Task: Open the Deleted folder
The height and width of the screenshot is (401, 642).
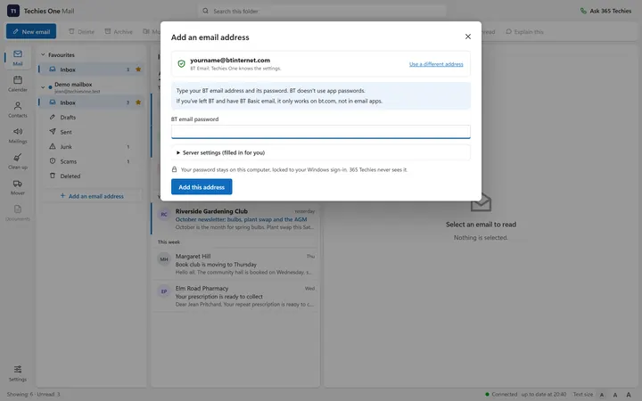Action: (91, 176)
